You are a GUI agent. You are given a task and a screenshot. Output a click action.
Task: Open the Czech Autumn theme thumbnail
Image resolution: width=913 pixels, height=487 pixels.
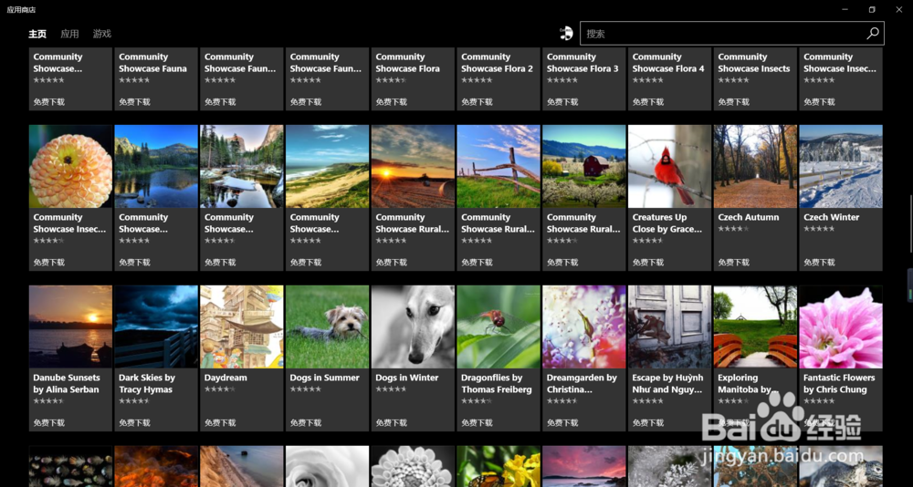click(x=755, y=166)
